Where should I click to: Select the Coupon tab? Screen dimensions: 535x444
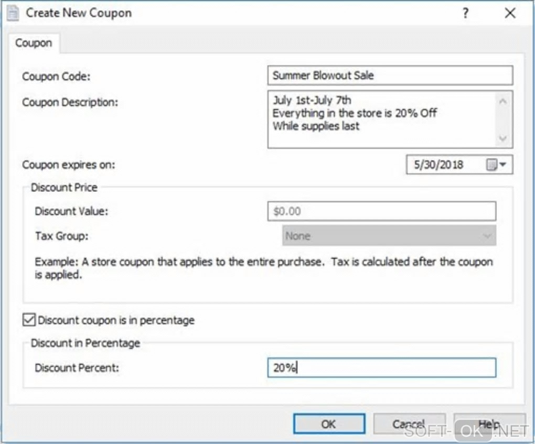[34, 43]
